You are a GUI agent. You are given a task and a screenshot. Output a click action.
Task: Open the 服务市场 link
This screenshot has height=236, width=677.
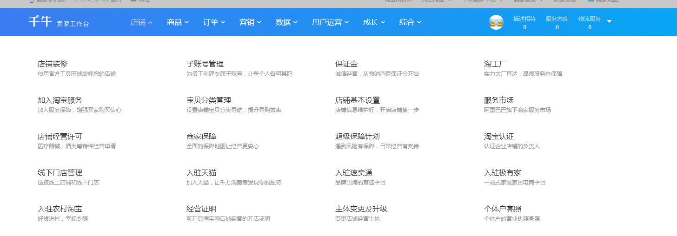pos(499,100)
